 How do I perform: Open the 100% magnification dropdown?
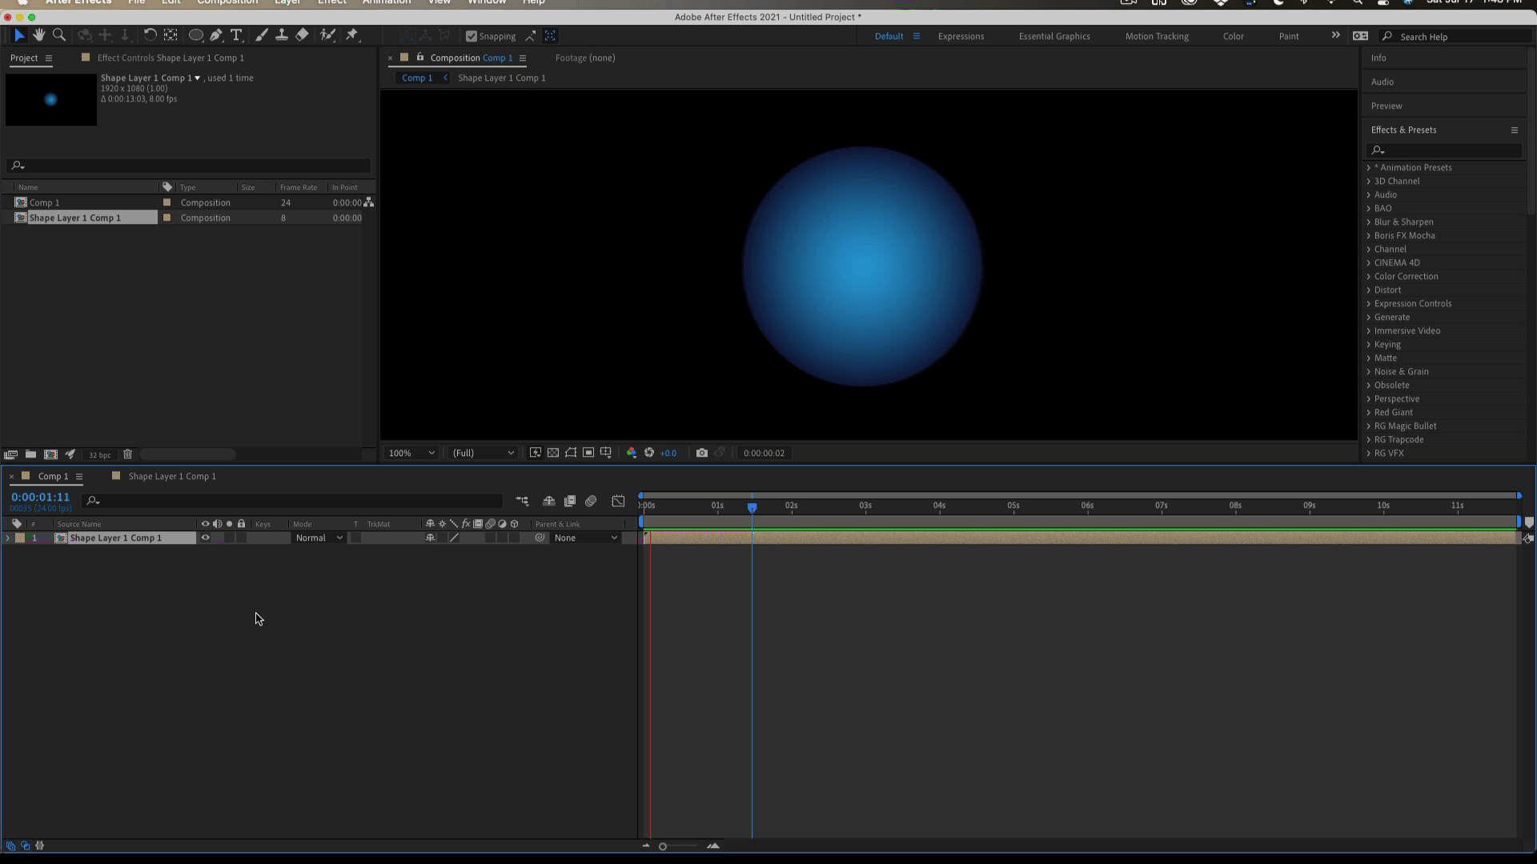411,453
